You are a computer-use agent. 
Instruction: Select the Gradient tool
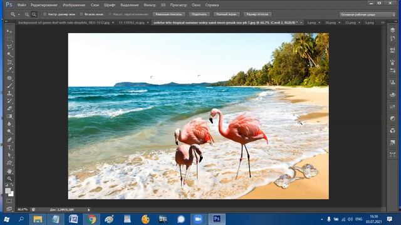coord(9,116)
